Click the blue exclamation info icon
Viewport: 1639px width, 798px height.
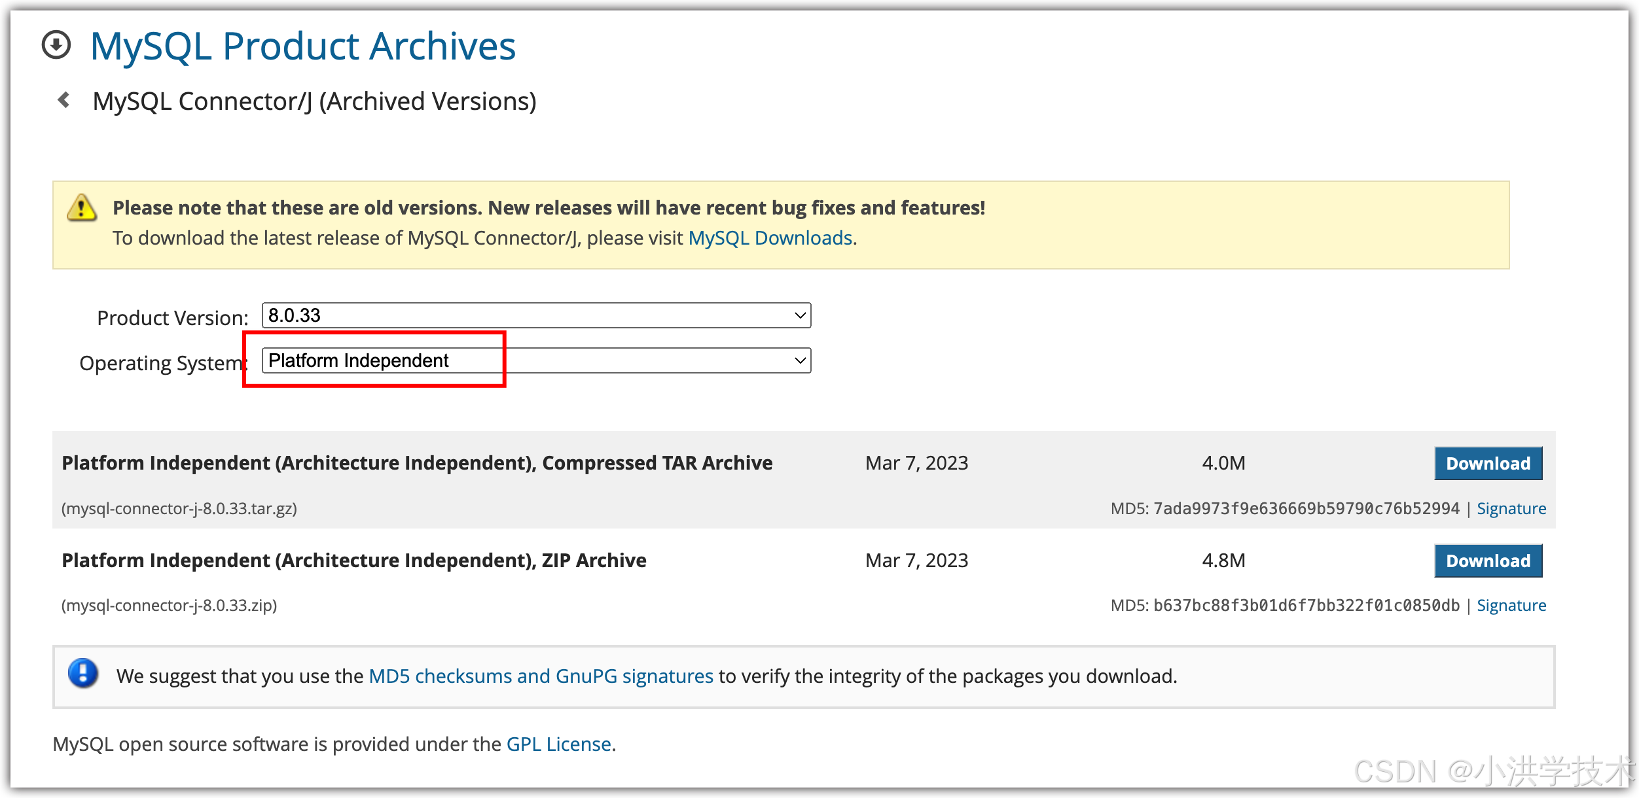click(83, 673)
